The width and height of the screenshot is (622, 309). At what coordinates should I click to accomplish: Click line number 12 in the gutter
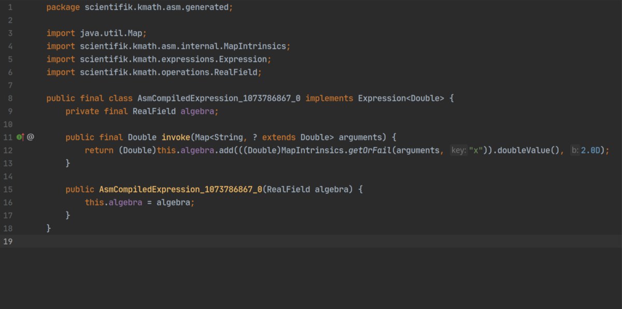click(7, 150)
